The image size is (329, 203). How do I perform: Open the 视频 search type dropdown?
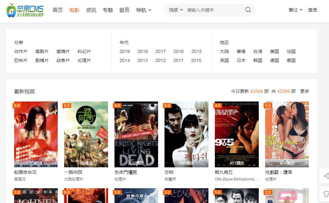click(176, 10)
